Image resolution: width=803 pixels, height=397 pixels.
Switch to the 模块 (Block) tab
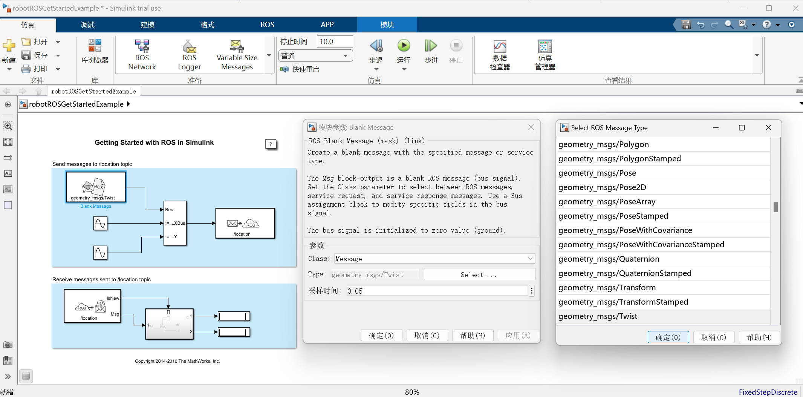point(387,25)
